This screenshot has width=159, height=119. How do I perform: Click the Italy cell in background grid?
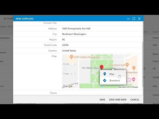(x=155, y=86)
